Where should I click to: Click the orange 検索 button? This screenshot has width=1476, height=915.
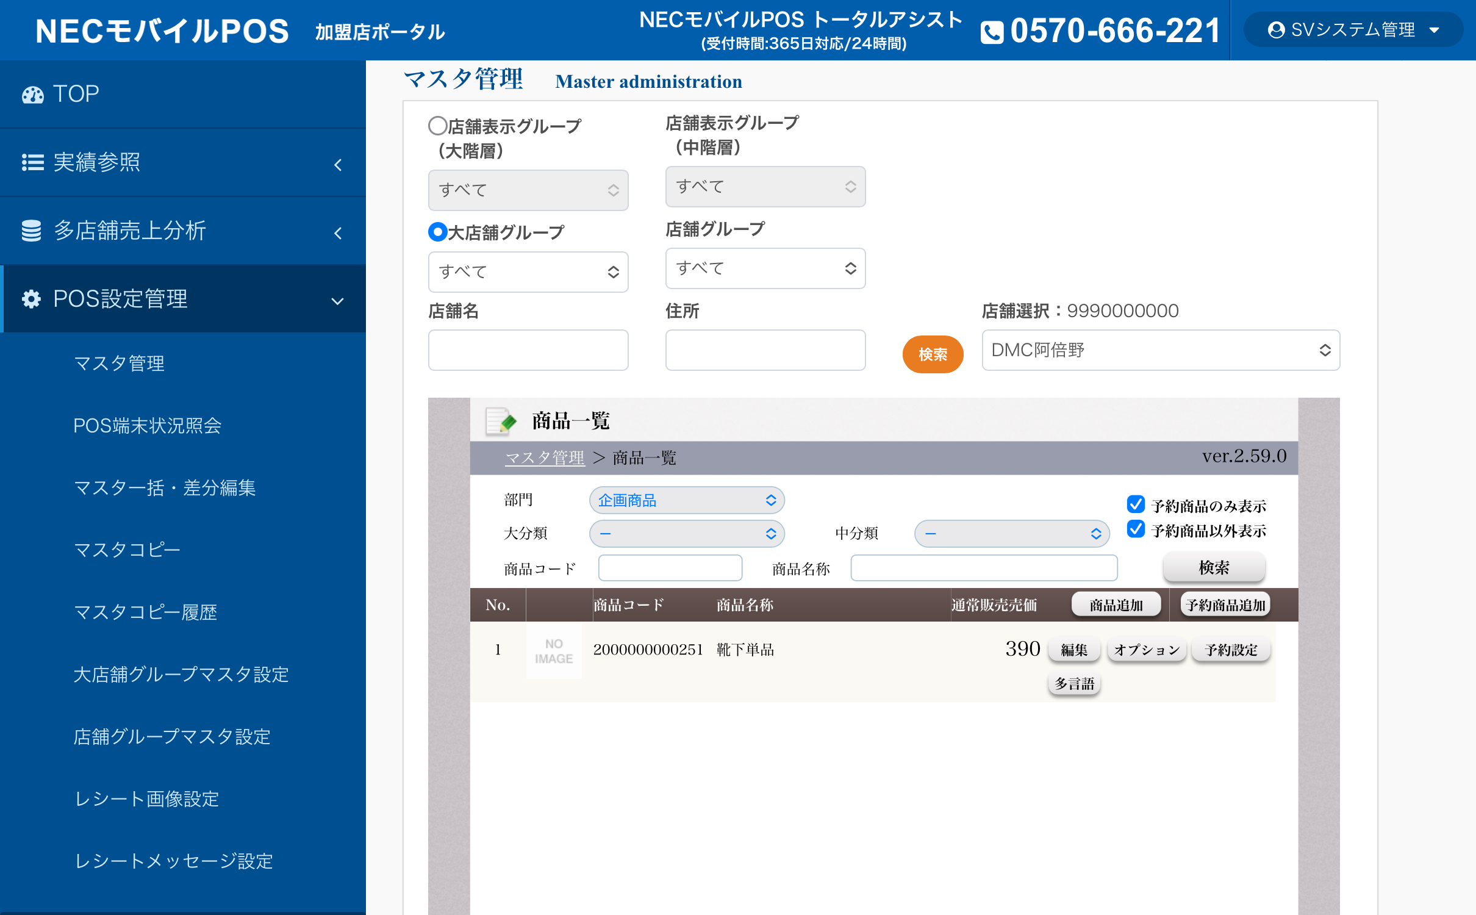[933, 354]
